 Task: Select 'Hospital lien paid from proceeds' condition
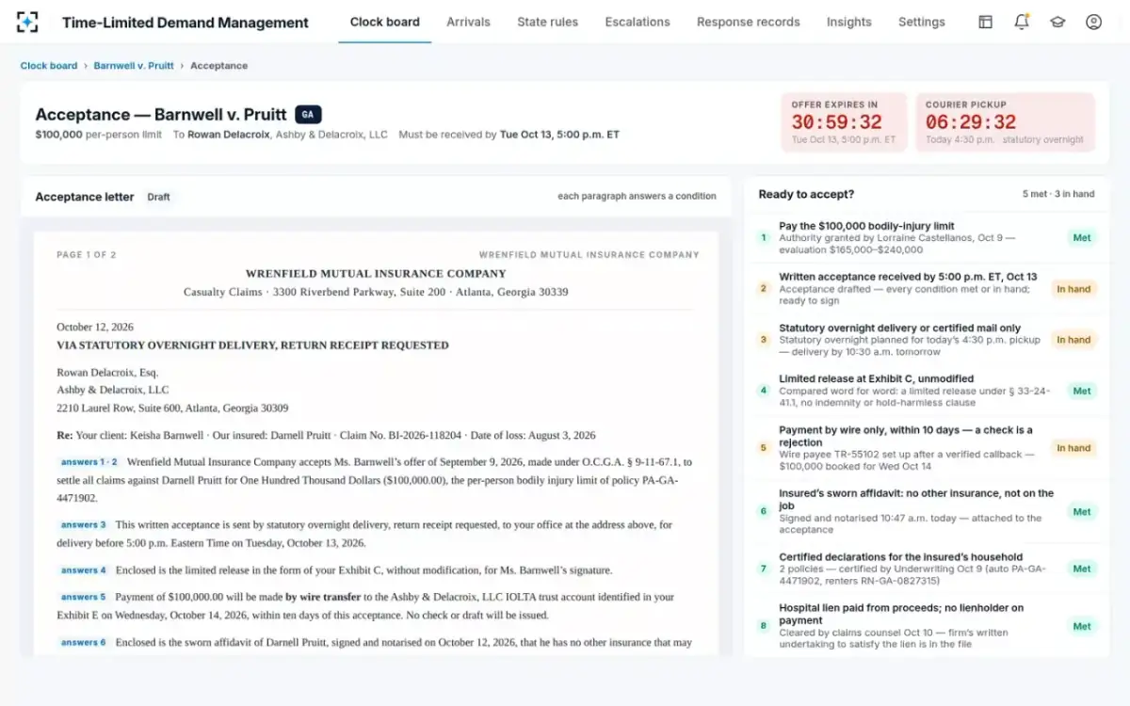(x=927, y=626)
